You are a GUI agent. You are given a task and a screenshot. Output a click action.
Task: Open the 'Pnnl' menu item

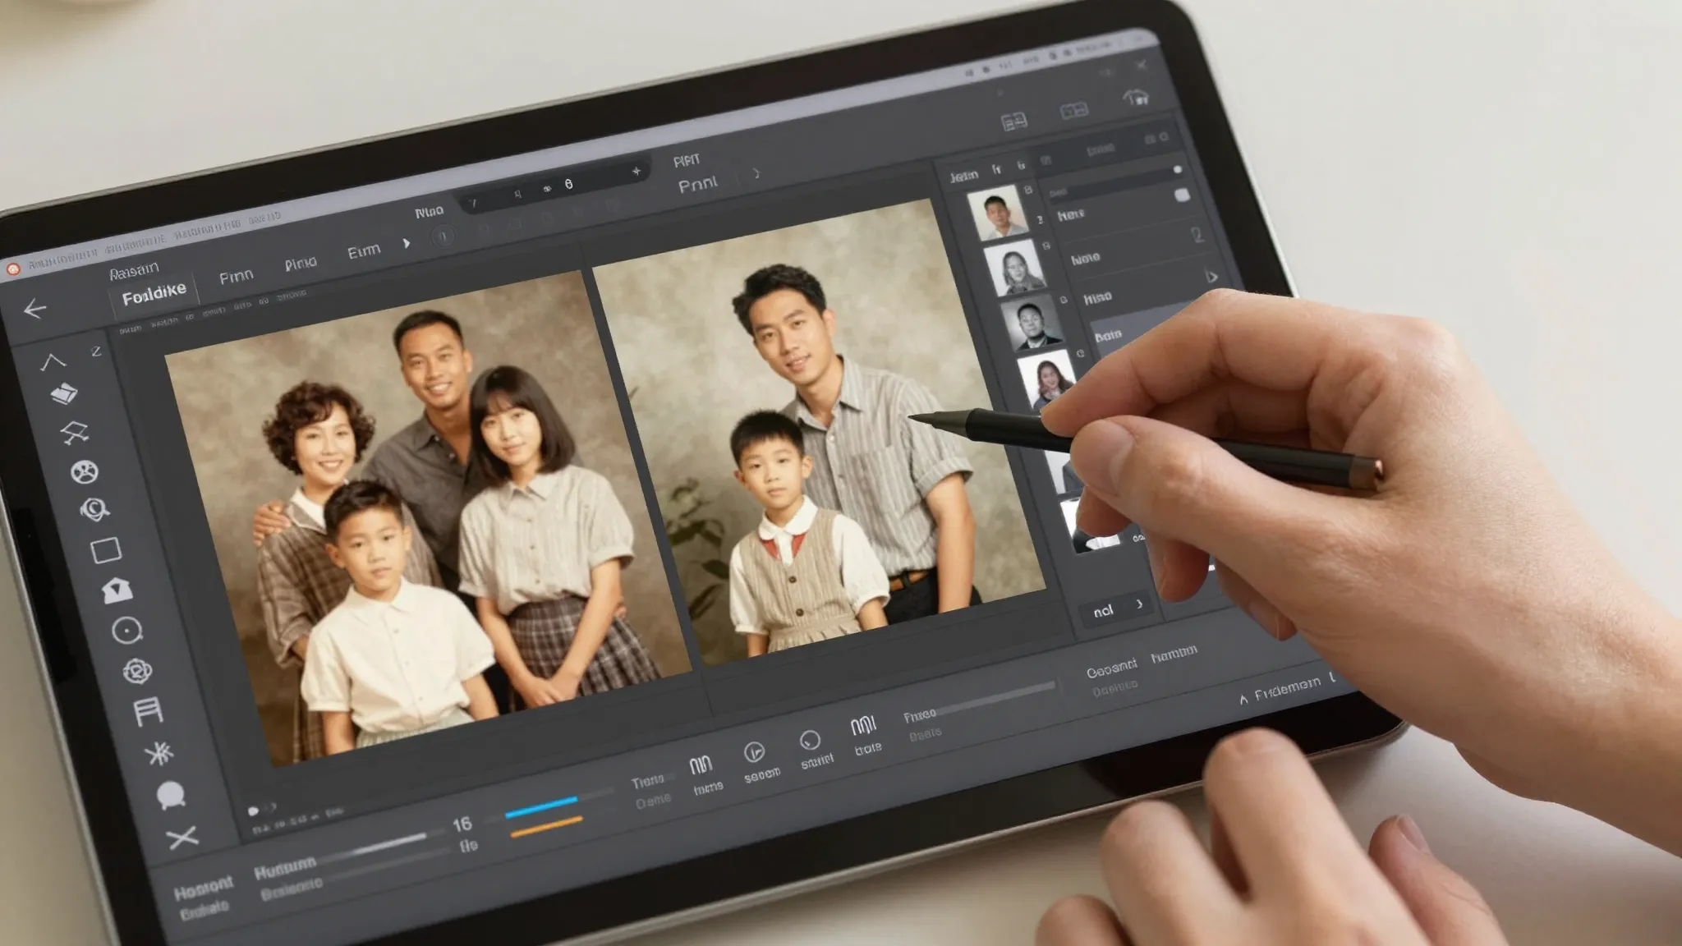(698, 185)
